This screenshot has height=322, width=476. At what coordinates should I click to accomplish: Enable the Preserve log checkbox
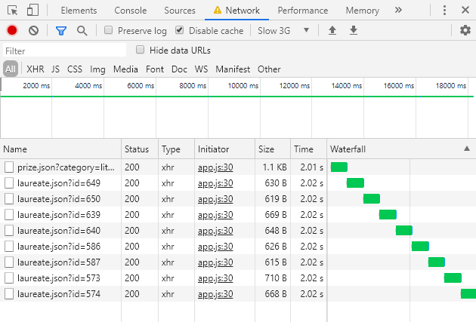(x=110, y=31)
